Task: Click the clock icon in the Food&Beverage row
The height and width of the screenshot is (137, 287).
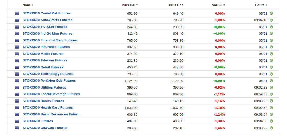Action: [271, 94]
